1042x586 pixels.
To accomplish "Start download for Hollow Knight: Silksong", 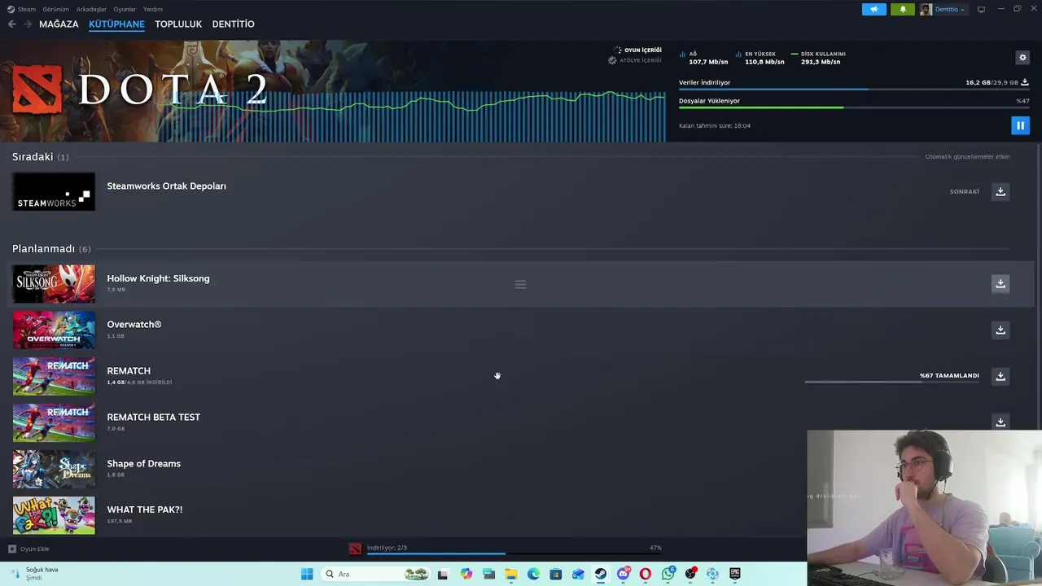I will point(1000,283).
